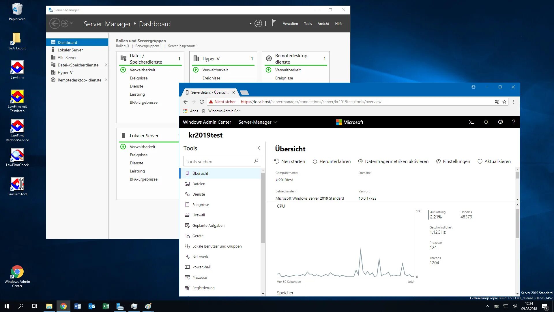The image size is (554, 312).
Task: Select Lokaler Server in Server-Manager sidebar
Action: [77, 50]
